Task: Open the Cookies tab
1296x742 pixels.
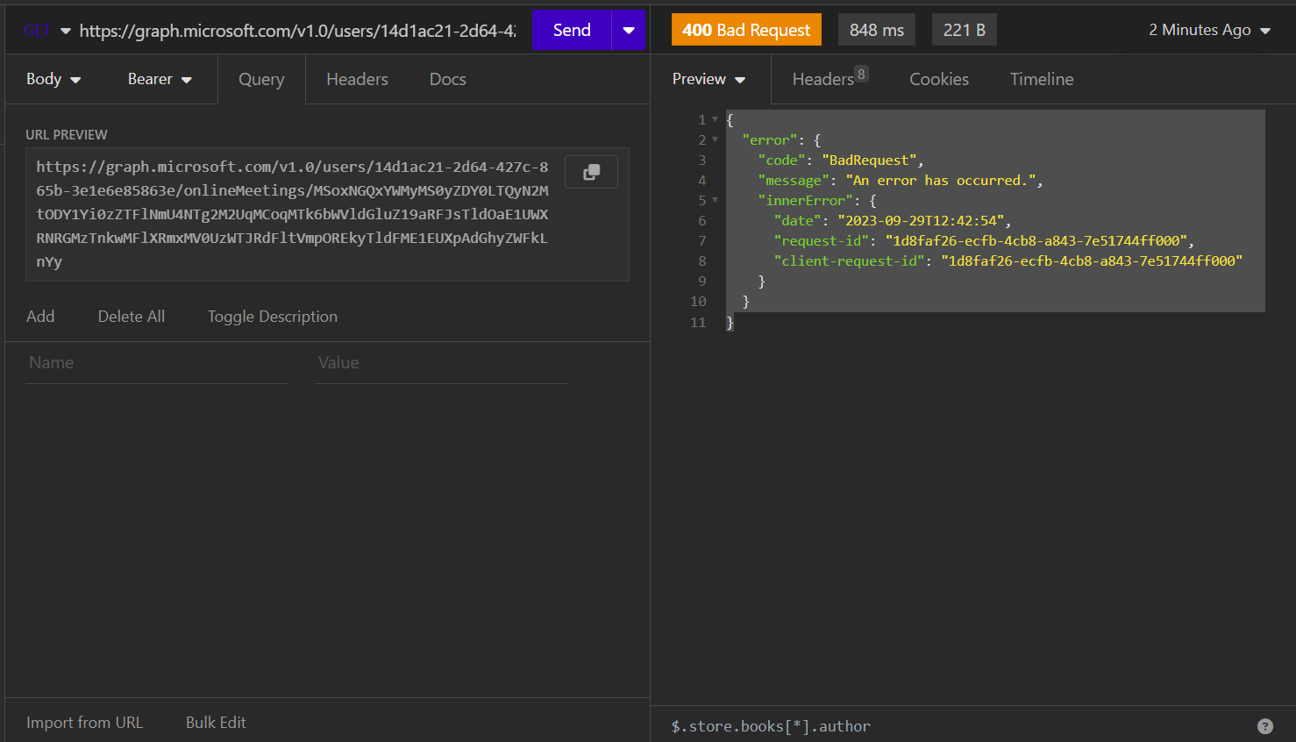Action: (939, 79)
